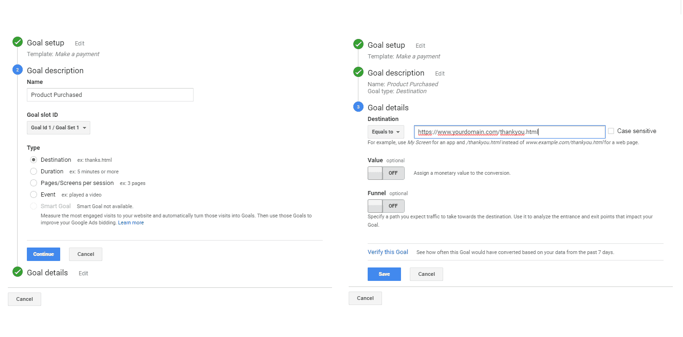Click the 'Goal details' heading on right
Viewport: 683px width, 337px height.
tap(388, 108)
